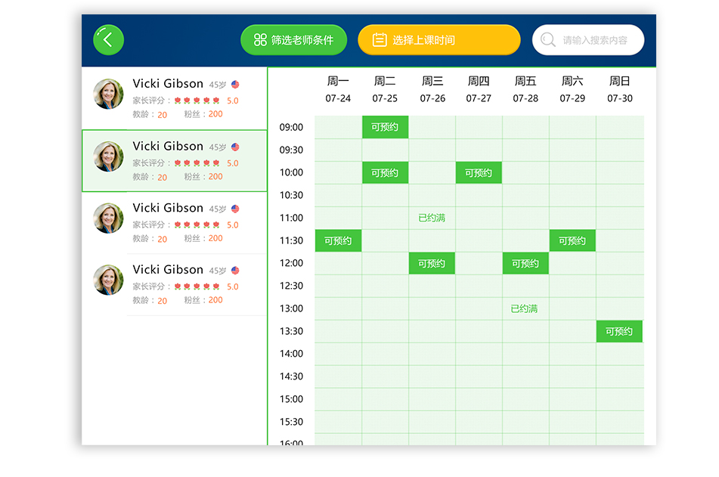Click the first teacher's avatar photo

pyautogui.click(x=108, y=94)
